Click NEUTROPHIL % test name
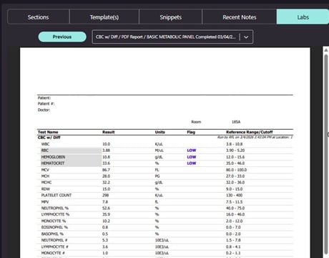 click(x=55, y=208)
